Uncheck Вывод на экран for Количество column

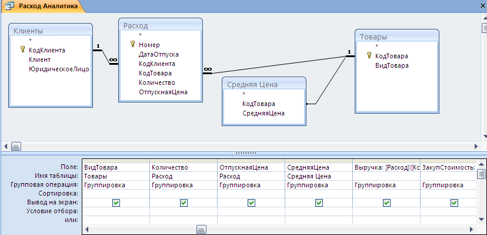pos(184,203)
